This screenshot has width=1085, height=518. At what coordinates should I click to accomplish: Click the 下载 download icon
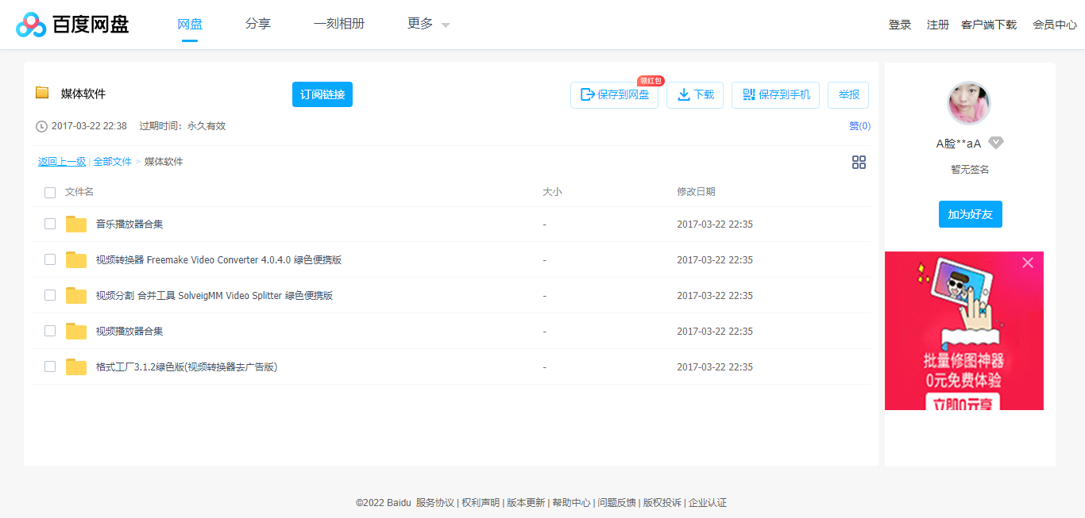(683, 94)
